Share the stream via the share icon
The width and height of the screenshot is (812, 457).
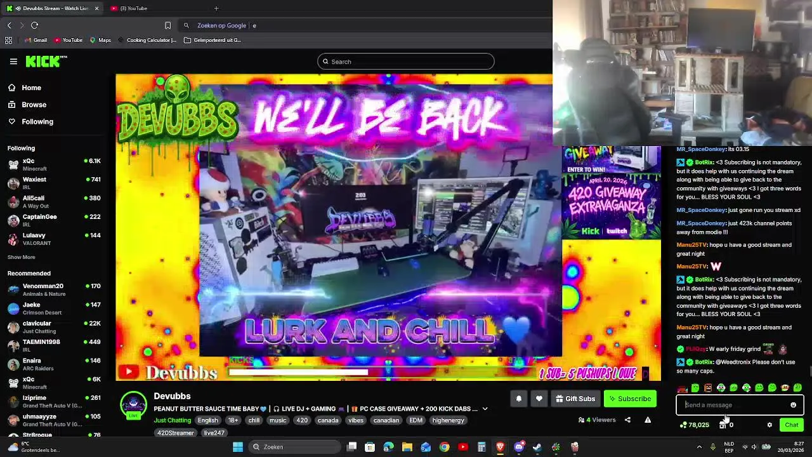tap(627, 420)
